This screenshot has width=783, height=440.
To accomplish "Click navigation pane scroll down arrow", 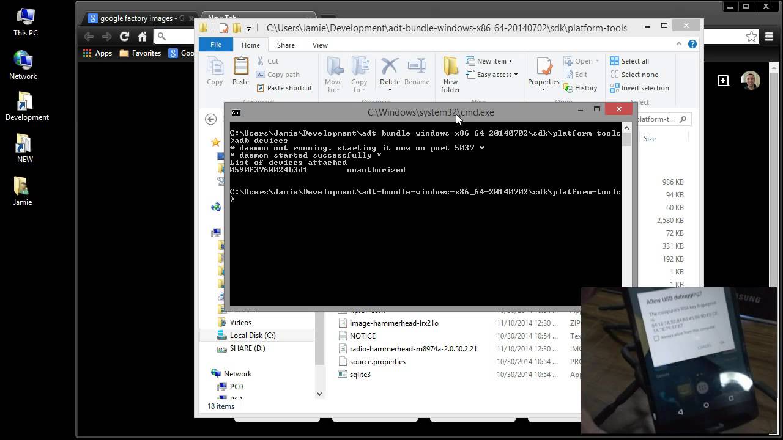I will pyautogui.click(x=319, y=394).
